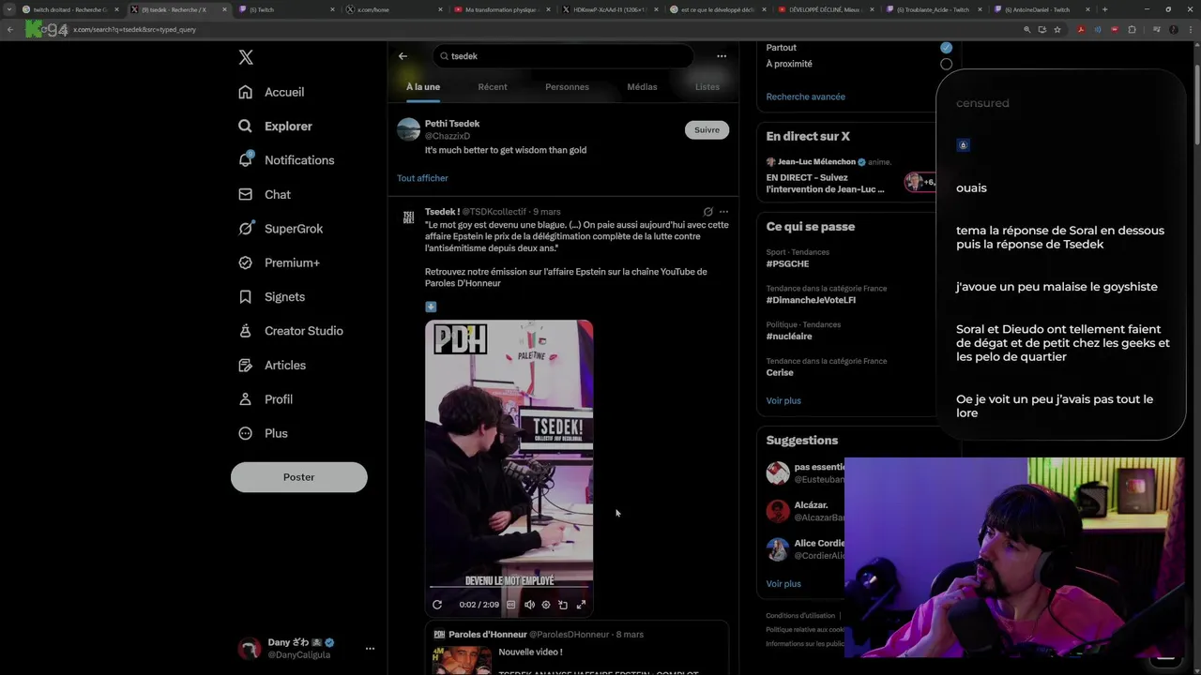Follow Pethi Tsedek with Suivre button
This screenshot has width=1201, height=675.
[707, 130]
